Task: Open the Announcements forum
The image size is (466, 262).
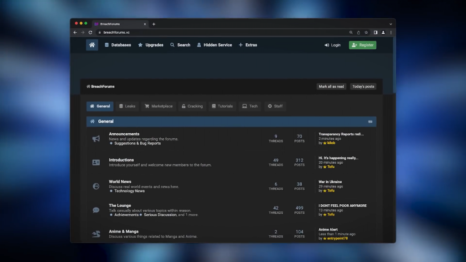Action: (124, 134)
